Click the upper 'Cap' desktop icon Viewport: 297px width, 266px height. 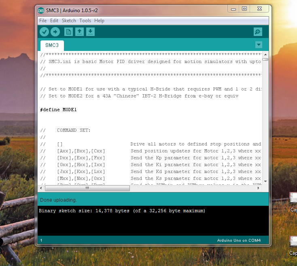pos(293,202)
